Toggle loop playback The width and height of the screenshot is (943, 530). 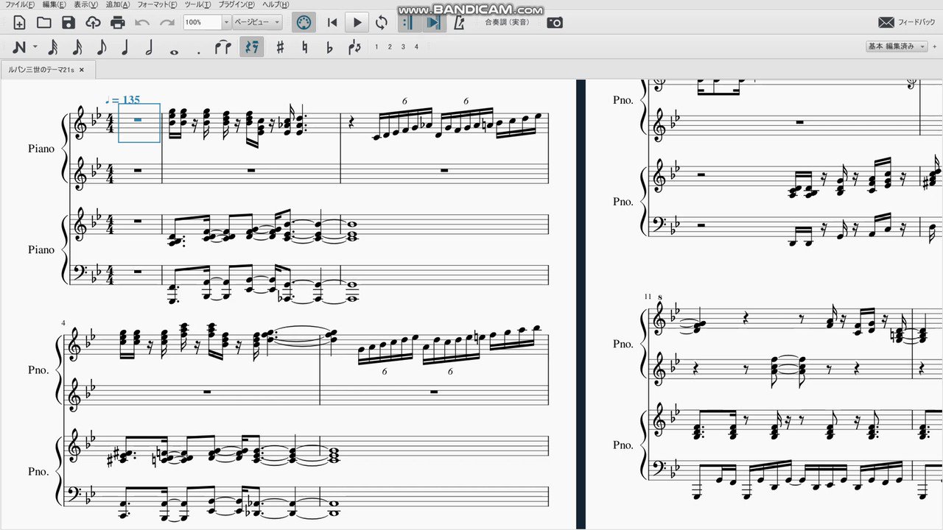coord(382,22)
